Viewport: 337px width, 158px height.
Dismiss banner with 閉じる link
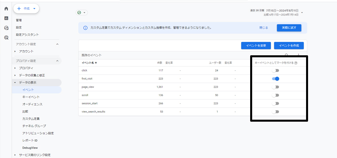pos(264,28)
